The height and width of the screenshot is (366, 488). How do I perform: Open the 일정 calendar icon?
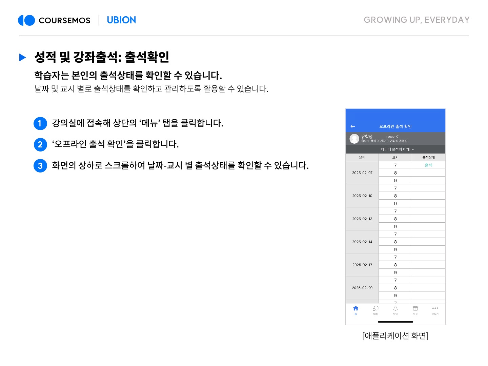click(x=415, y=309)
